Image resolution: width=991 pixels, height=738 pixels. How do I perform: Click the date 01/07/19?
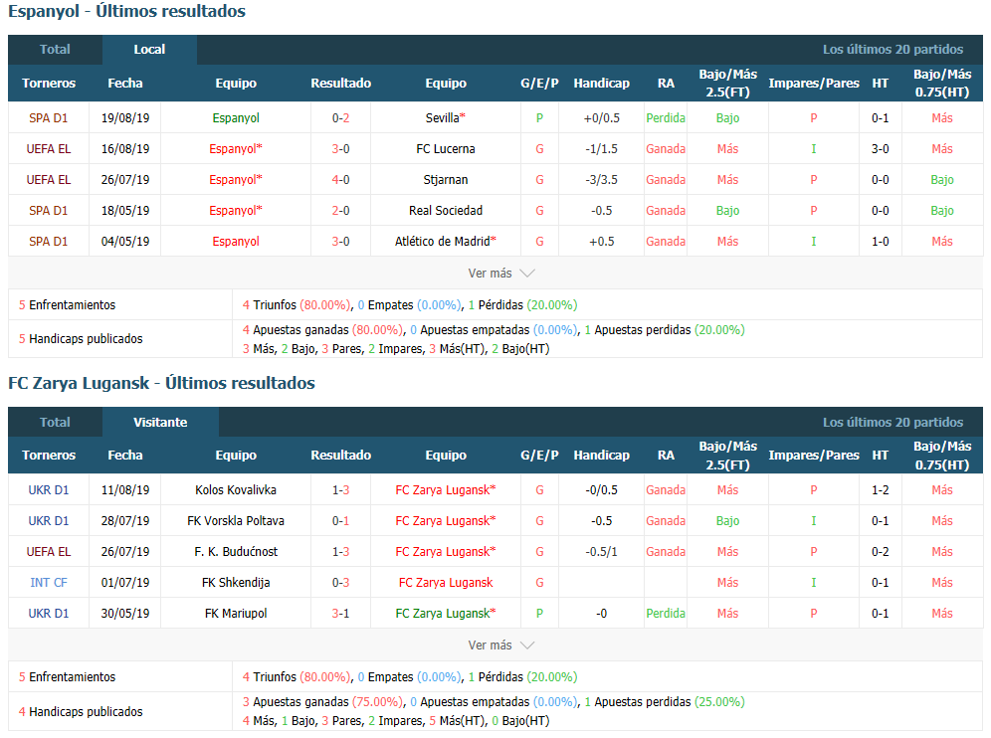coord(125,583)
